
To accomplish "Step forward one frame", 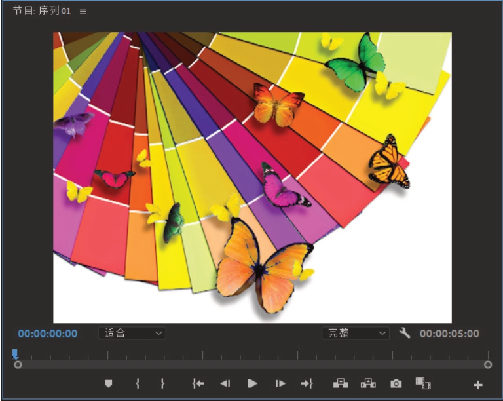I will click(280, 384).
